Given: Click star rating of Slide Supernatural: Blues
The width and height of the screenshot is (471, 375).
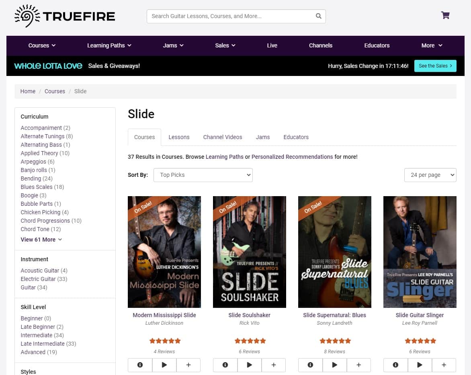Looking at the screenshot, I should [x=335, y=341].
